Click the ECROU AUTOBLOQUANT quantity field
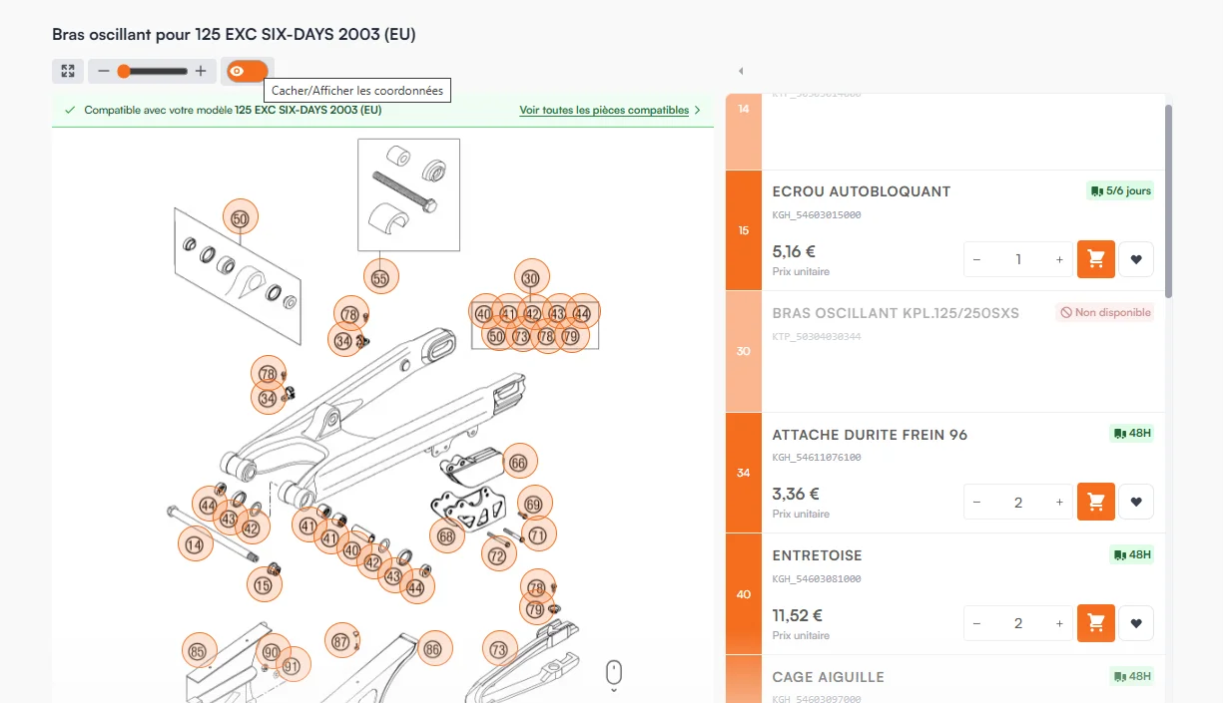This screenshot has width=1224, height=703. click(1018, 259)
